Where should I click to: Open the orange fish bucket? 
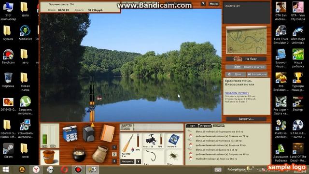49,157
